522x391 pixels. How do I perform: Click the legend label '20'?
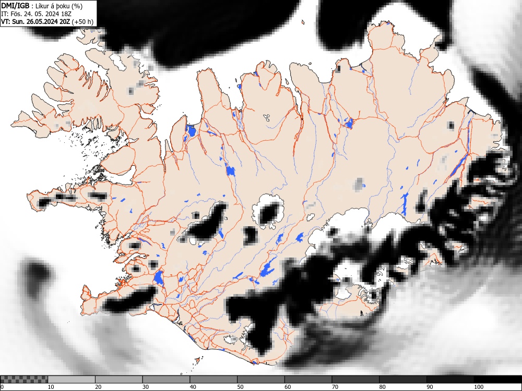coord(98,387)
